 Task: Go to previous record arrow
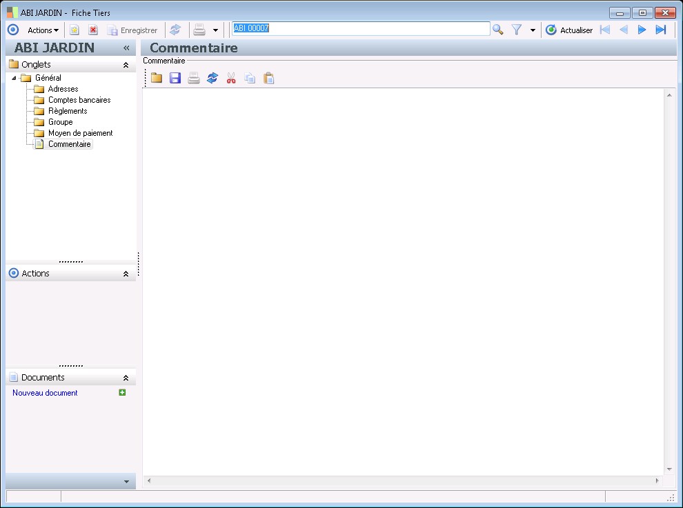[x=624, y=30]
